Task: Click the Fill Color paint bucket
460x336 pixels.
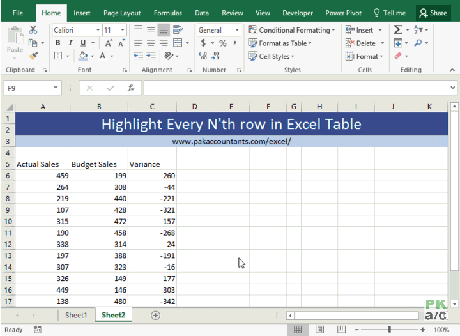Action: 83,56
